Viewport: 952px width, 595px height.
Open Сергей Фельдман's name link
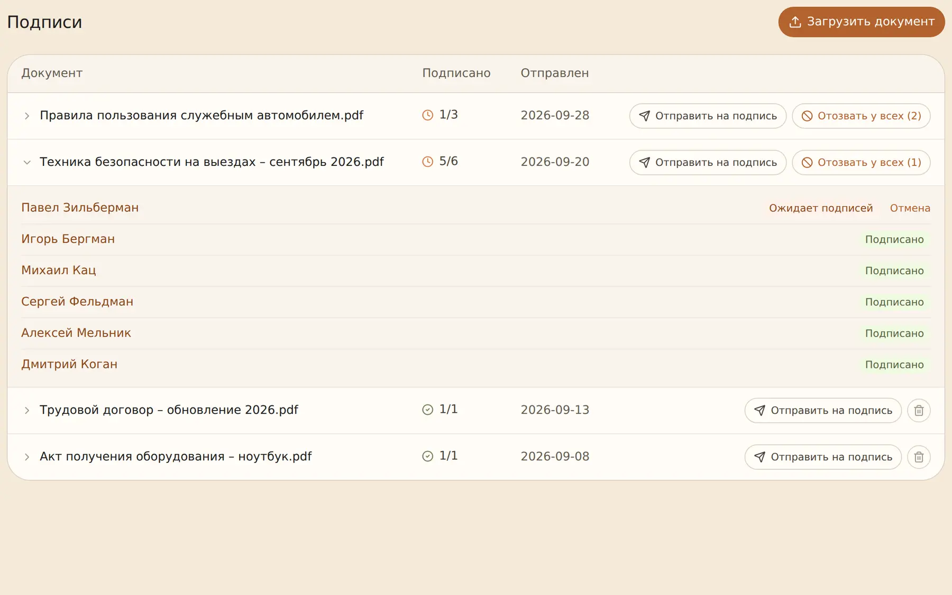pyautogui.click(x=77, y=302)
